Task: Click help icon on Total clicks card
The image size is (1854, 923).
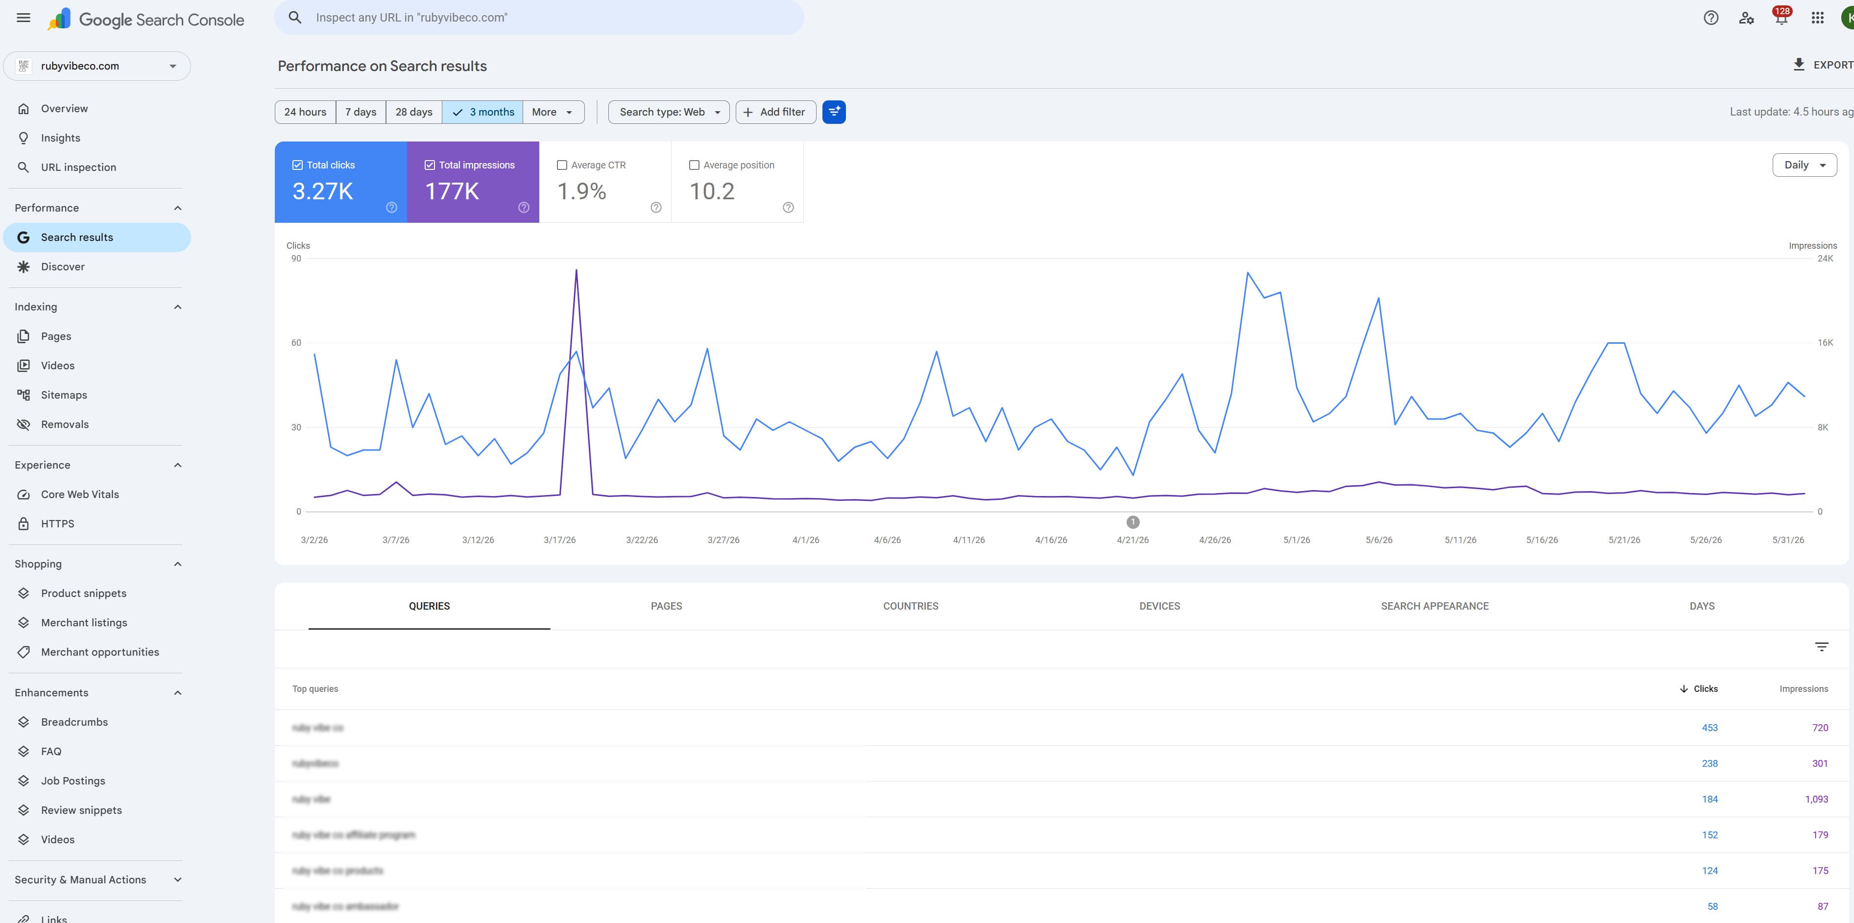Action: [391, 207]
